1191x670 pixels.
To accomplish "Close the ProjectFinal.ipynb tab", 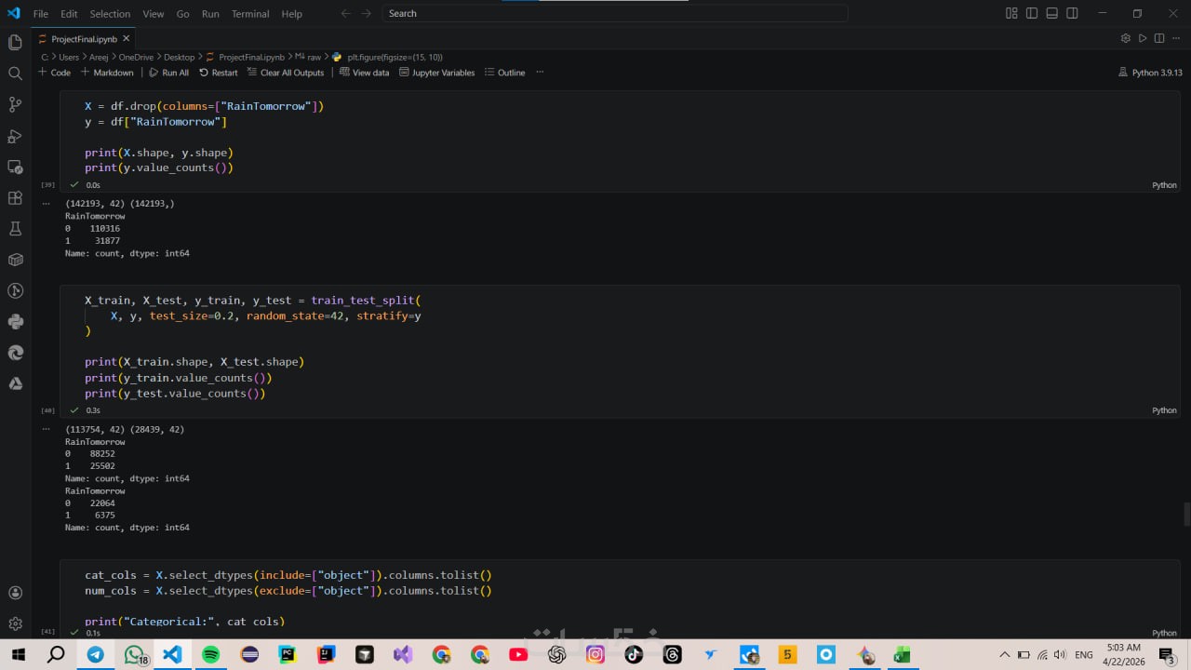I will click(127, 39).
